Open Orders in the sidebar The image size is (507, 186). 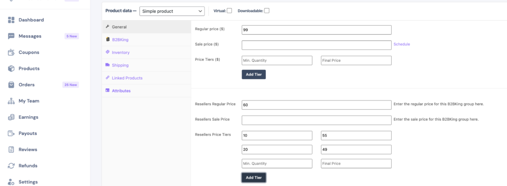point(27,85)
